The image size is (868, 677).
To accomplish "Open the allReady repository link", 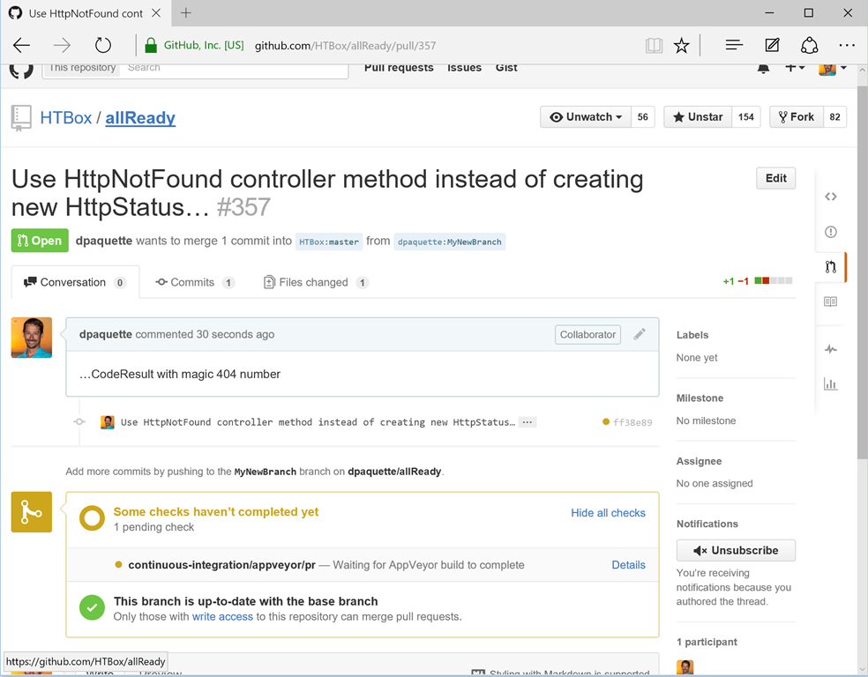I will (140, 118).
